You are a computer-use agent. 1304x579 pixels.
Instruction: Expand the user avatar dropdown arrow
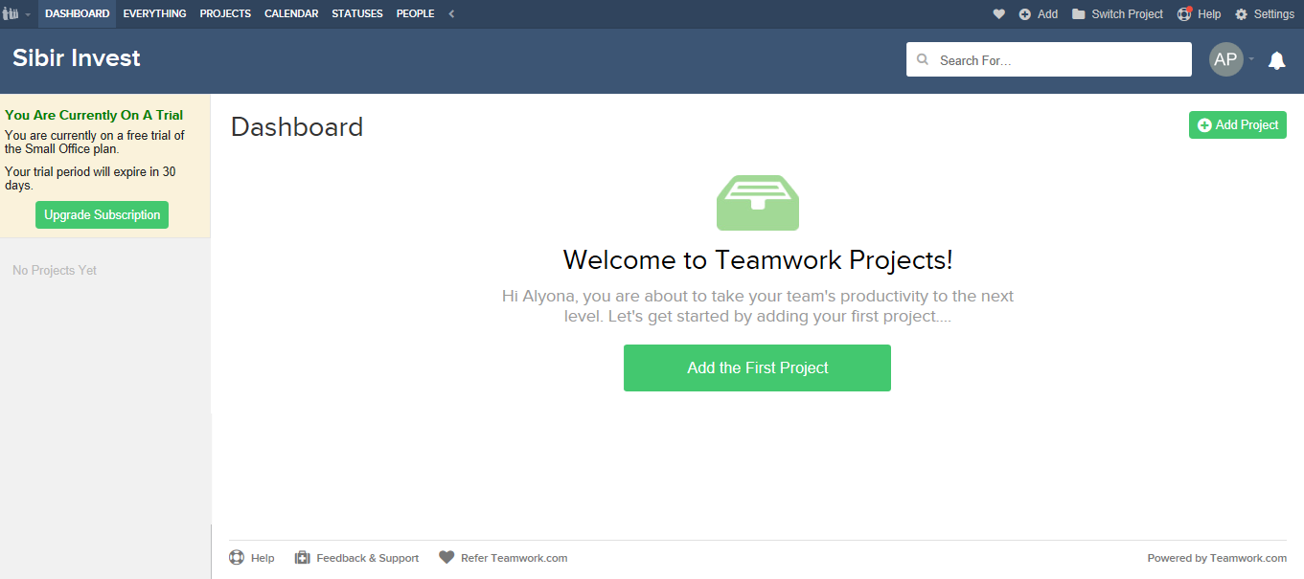coord(1251,59)
